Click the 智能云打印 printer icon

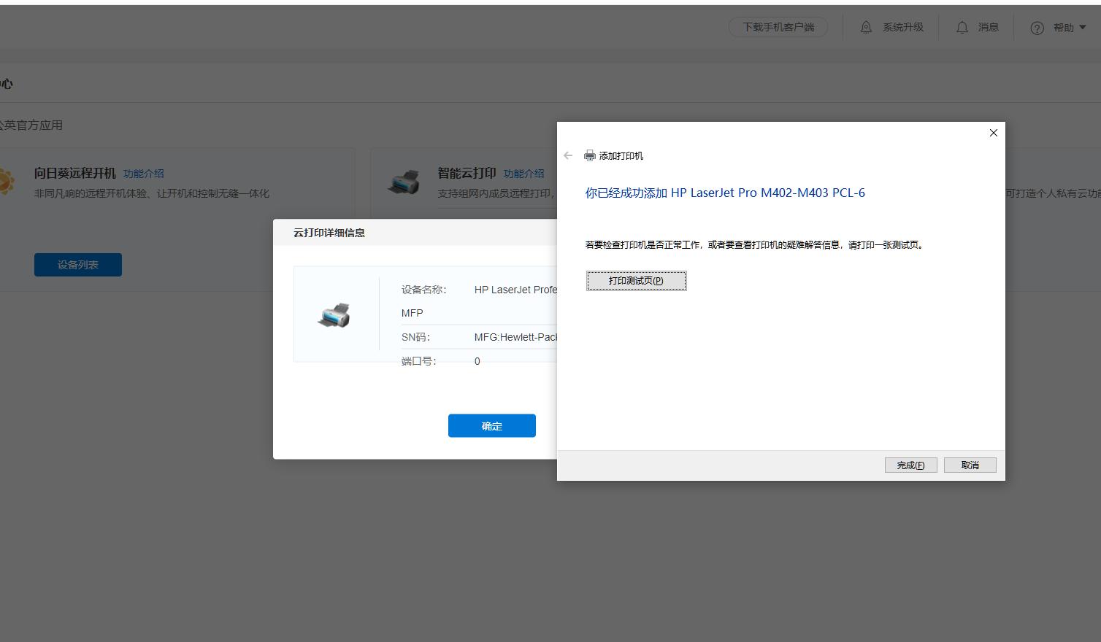[x=404, y=182]
